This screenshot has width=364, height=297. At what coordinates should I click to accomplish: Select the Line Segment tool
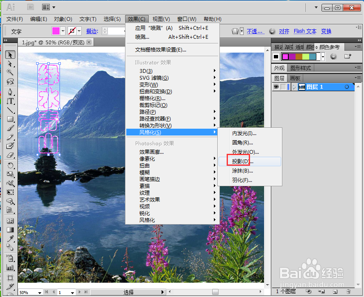pos(10,110)
